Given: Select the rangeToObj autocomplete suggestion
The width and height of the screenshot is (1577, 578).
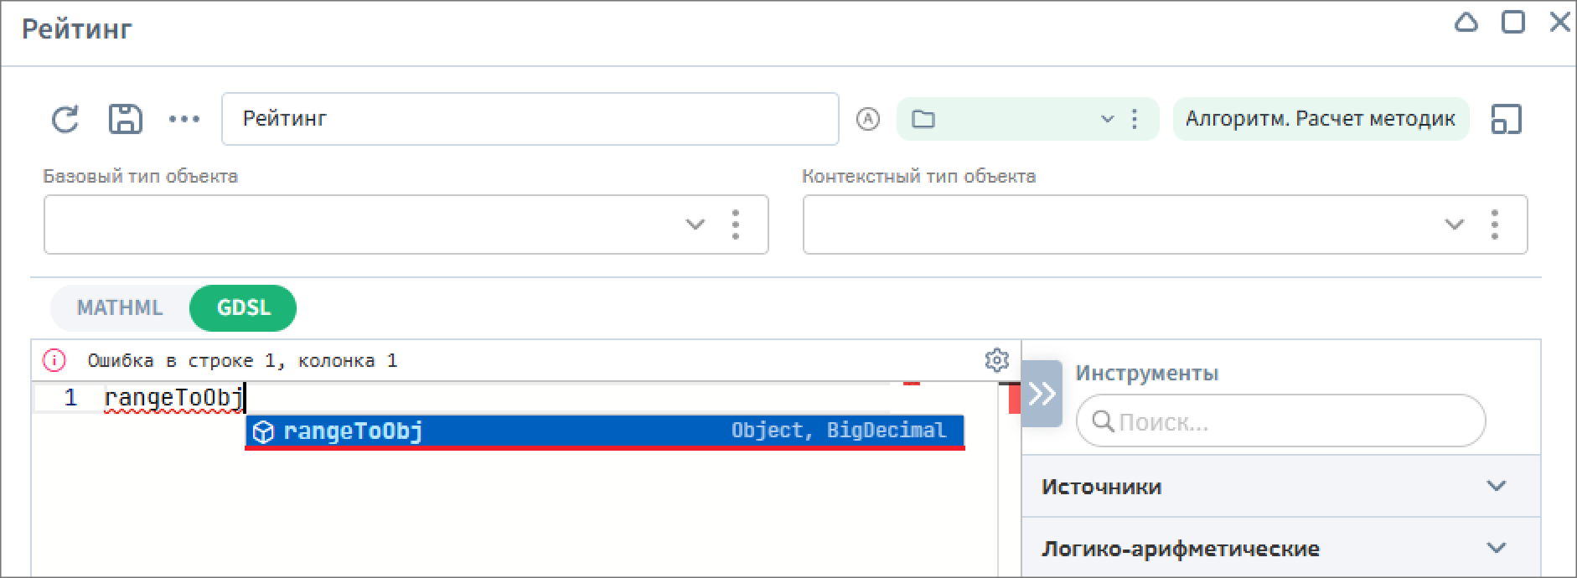Looking at the screenshot, I should click(604, 431).
